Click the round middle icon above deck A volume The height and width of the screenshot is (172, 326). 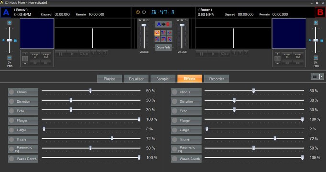pyautogui.click(x=144, y=20)
